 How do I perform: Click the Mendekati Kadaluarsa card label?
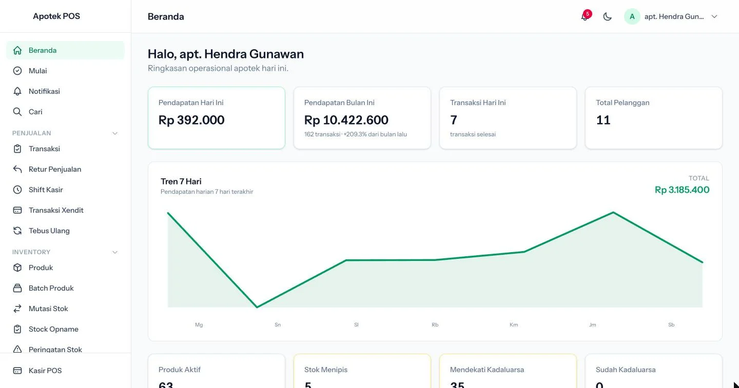(x=487, y=370)
